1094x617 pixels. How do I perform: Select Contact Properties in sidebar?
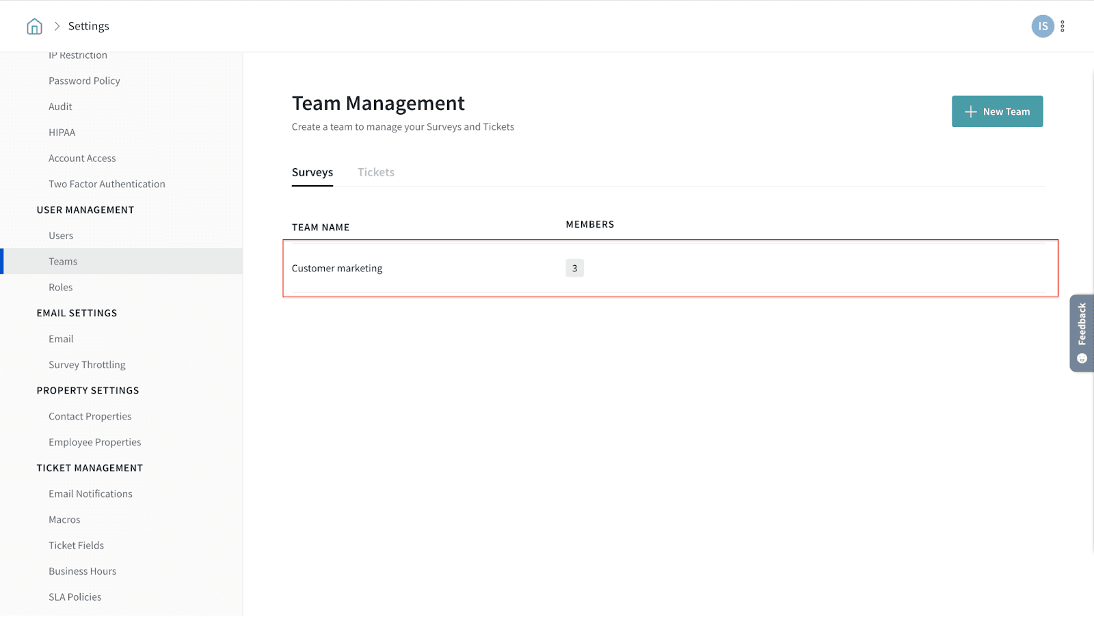[90, 417]
